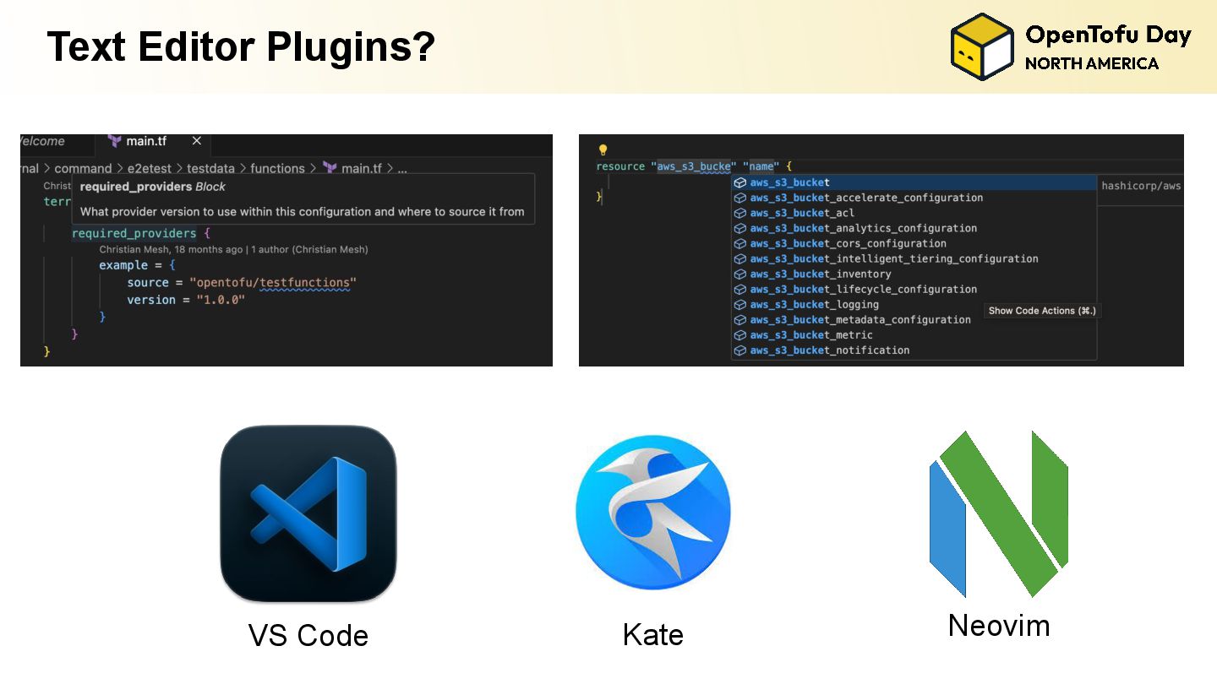Choose aws_s3_bucket autocomplete suggestion

(x=914, y=182)
